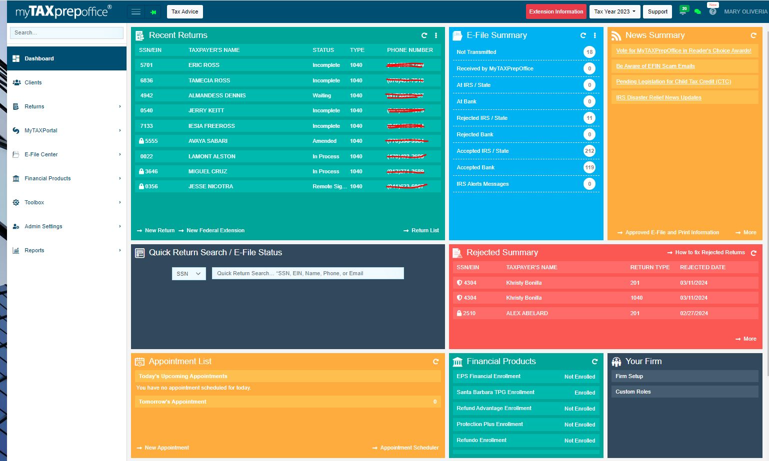Click the Tax Advice button
This screenshot has height=461, width=769.
point(184,11)
